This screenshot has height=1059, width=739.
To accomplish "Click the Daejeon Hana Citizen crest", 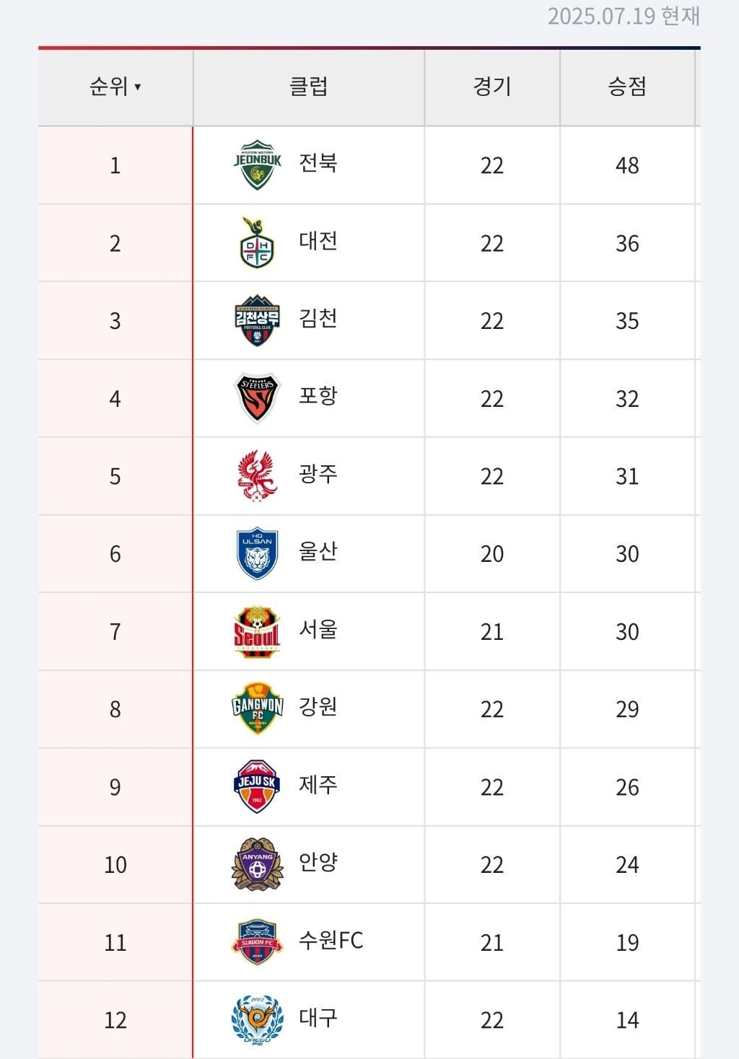I will tap(258, 243).
